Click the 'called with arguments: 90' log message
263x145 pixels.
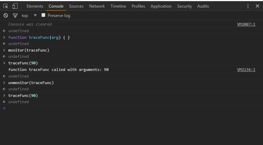coord(58,70)
